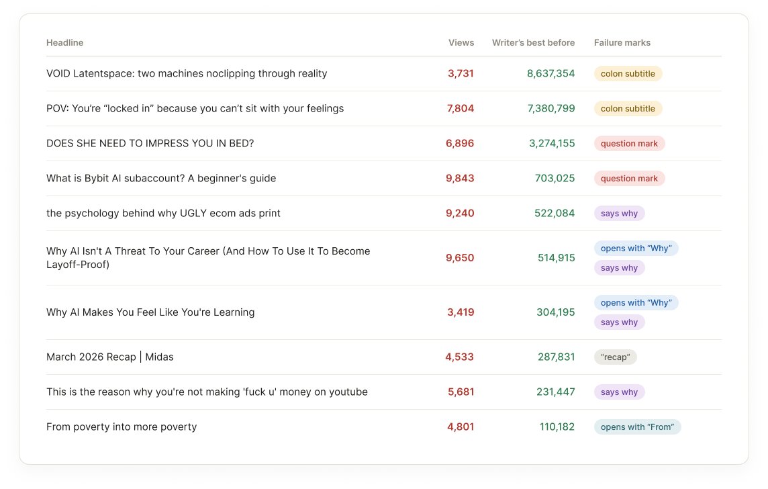Click the Headline column header
This screenshot has height=489, width=768.
click(x=64, y=42)
